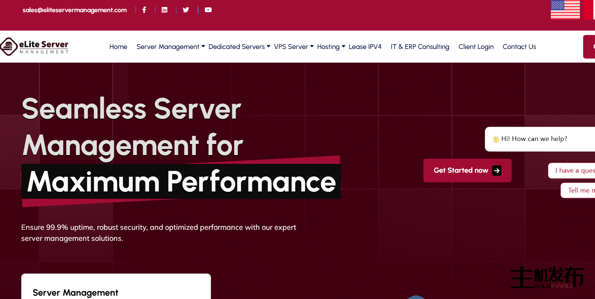The image size is (595, 299).
Task: Open the LinkedIn social icon
Action: click(x=165, y=10)
